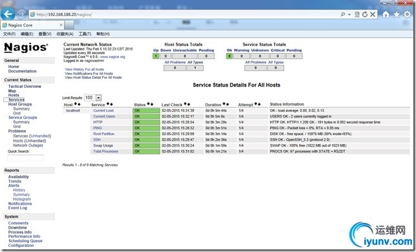Sort Service column descending arrow

tap(111, 104)
